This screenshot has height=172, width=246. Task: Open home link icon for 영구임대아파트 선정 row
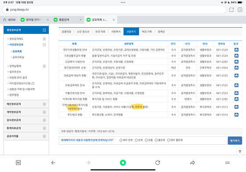coord(236,68)
